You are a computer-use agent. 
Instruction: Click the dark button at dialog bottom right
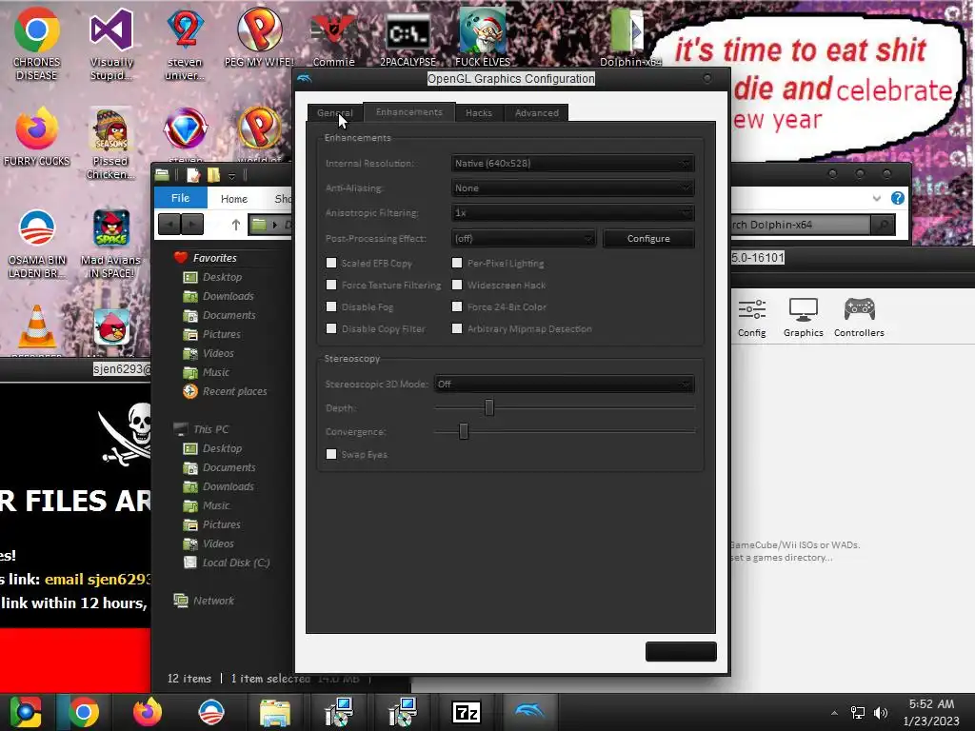(x=681, y=651)
